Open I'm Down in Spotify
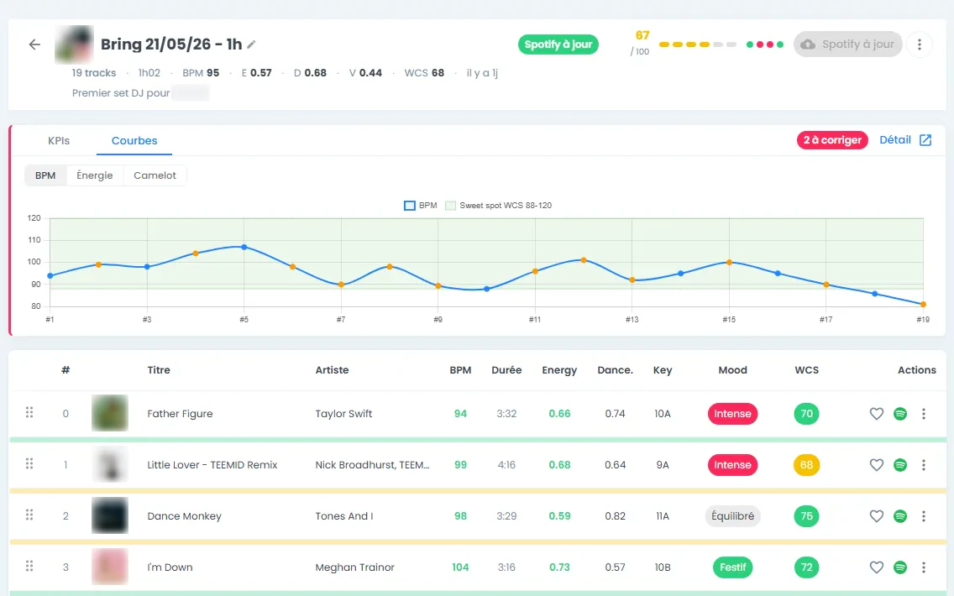The width and height of the screenshot is (954, 596). pyautogui.click(x=900, y=567)
